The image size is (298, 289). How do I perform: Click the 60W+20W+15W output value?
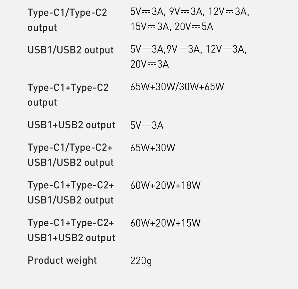165,223
